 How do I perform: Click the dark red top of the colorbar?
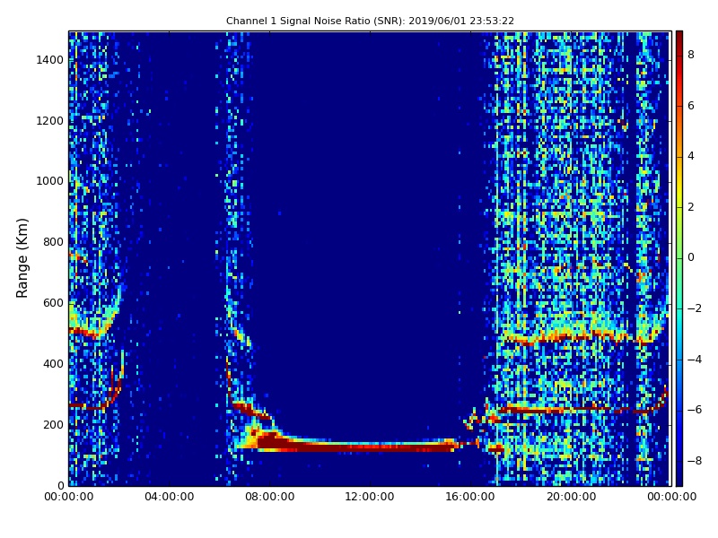pos(679,39)
